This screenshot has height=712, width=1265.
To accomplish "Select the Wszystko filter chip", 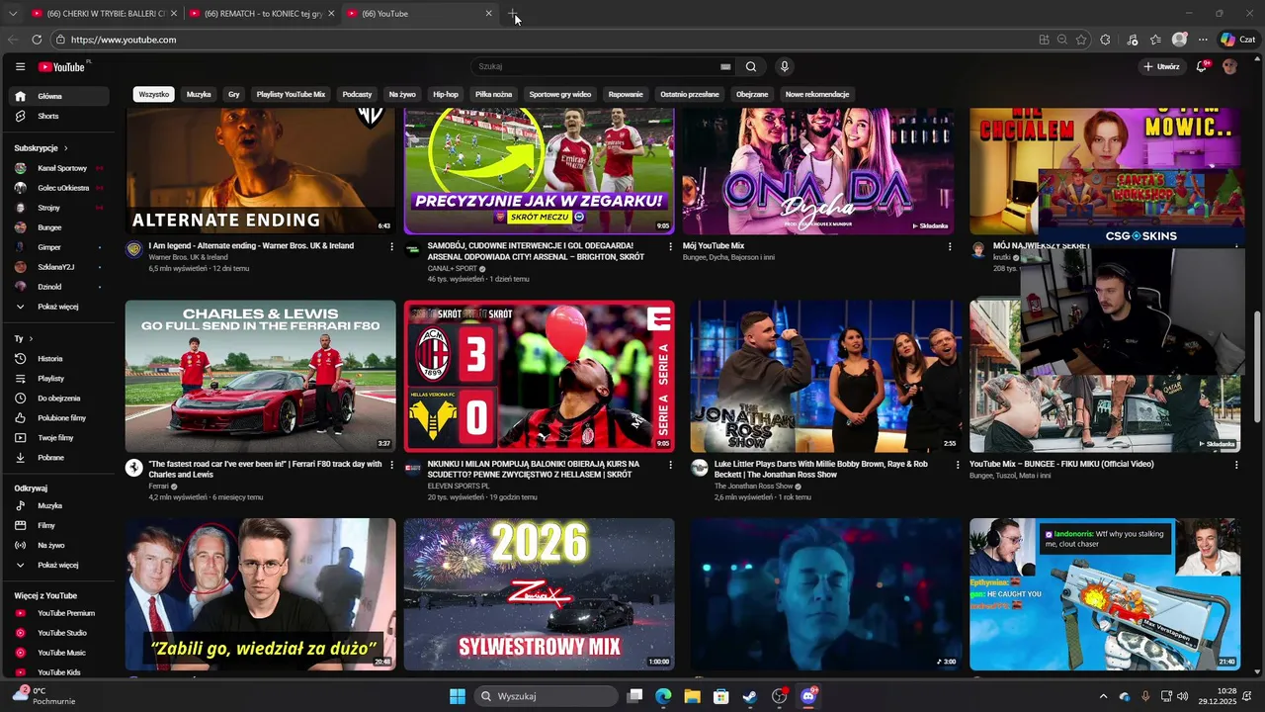I will point(154,94).
